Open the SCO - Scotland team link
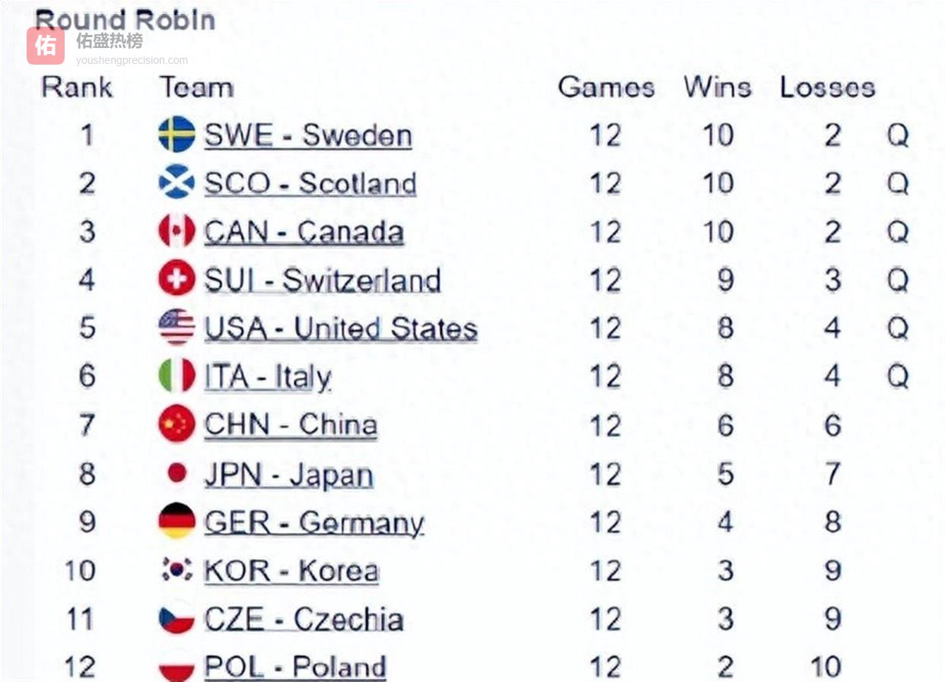The height and width of the screenshot is (682, 945). (x=310, y=184)
